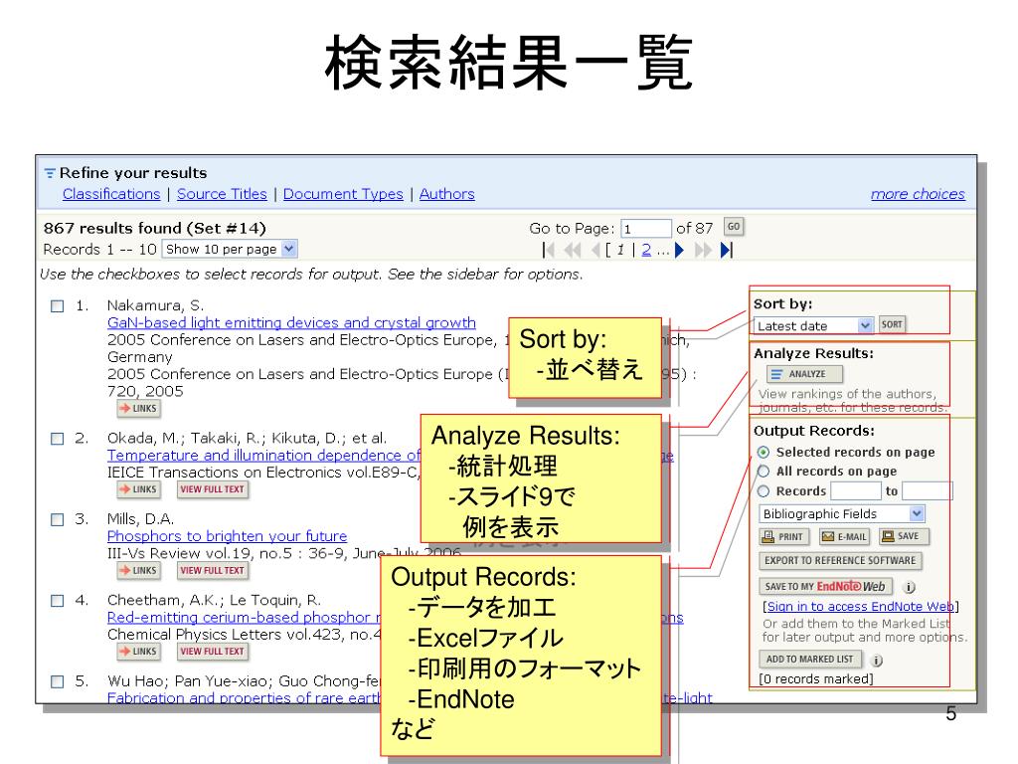Open Fabrication and properties of rare earth article

click(x=245, y=697)
